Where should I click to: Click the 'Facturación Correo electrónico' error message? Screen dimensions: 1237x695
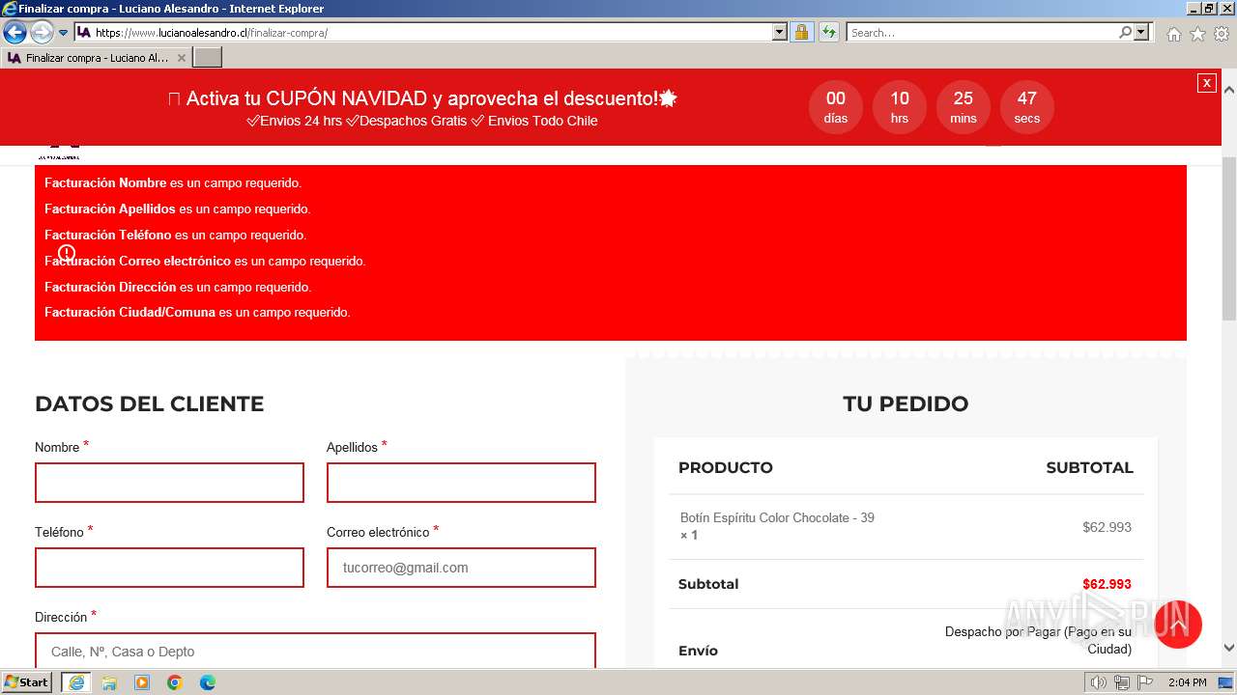point(205,261)
